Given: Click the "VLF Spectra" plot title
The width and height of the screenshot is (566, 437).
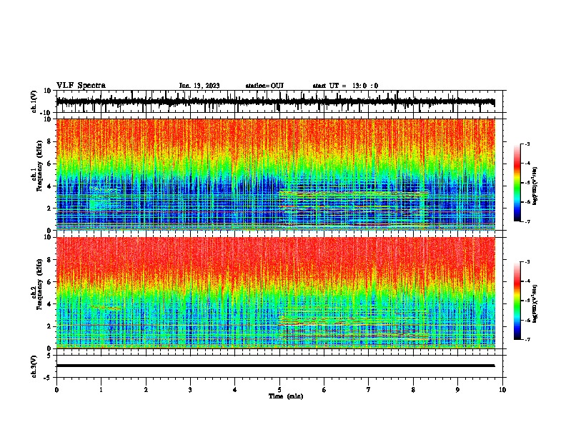Looking at the screenshot, I should coord(81,86).
